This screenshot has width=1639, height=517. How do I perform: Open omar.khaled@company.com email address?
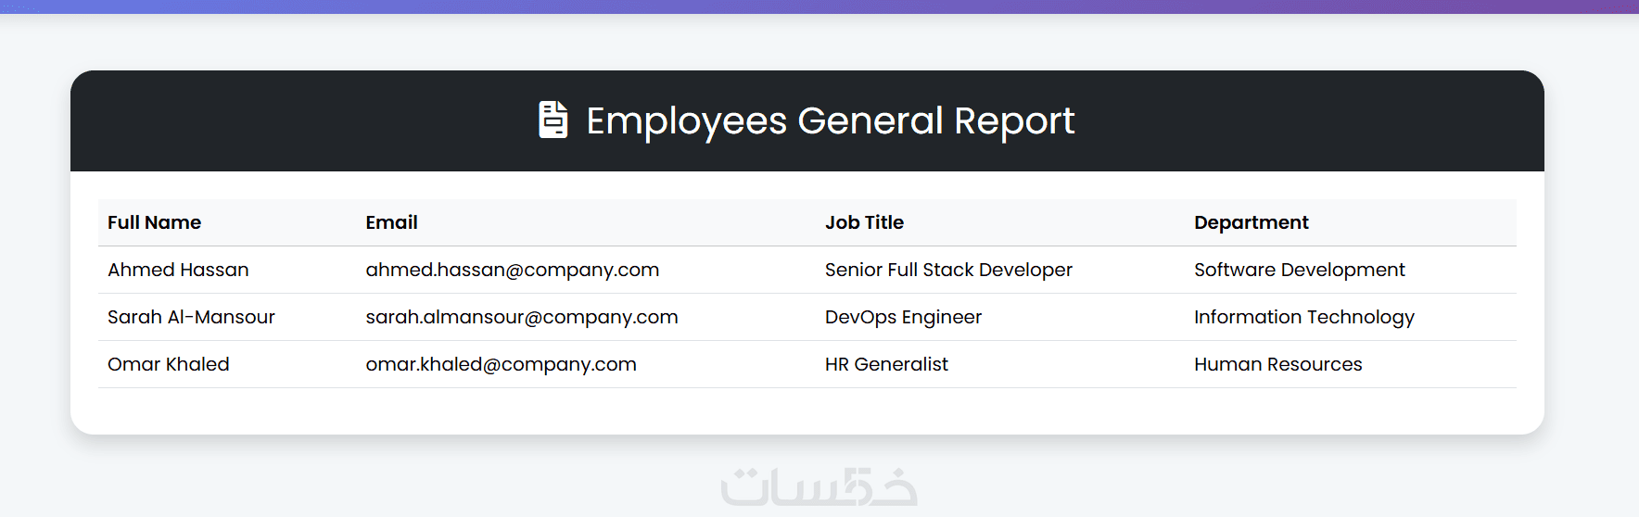point(501,364)
